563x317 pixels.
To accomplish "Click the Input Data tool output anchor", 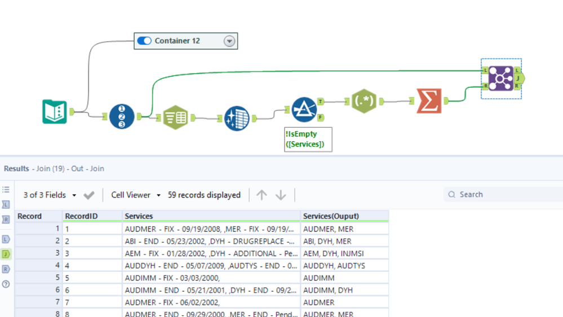I will tap(72, 111).
